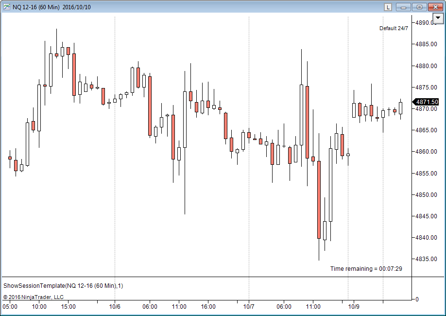Click the 'Time remaining = 00:07:29' text
Image resolution: width=446 pixels, height=316 pixels.
(366, 269)
